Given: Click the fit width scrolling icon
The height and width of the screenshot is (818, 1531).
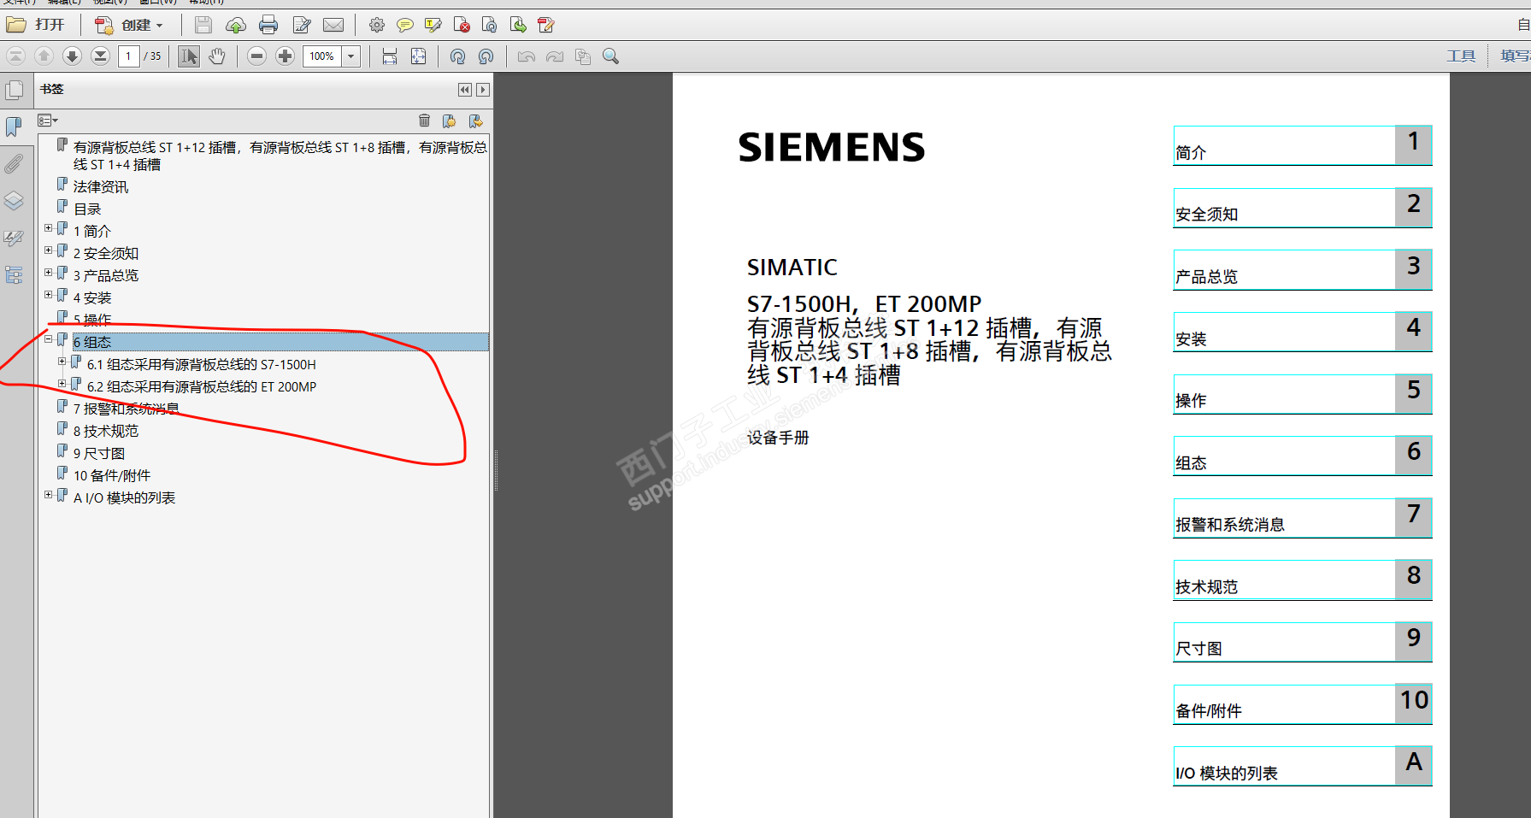Looking at the screenshot, I should (390, 56).
